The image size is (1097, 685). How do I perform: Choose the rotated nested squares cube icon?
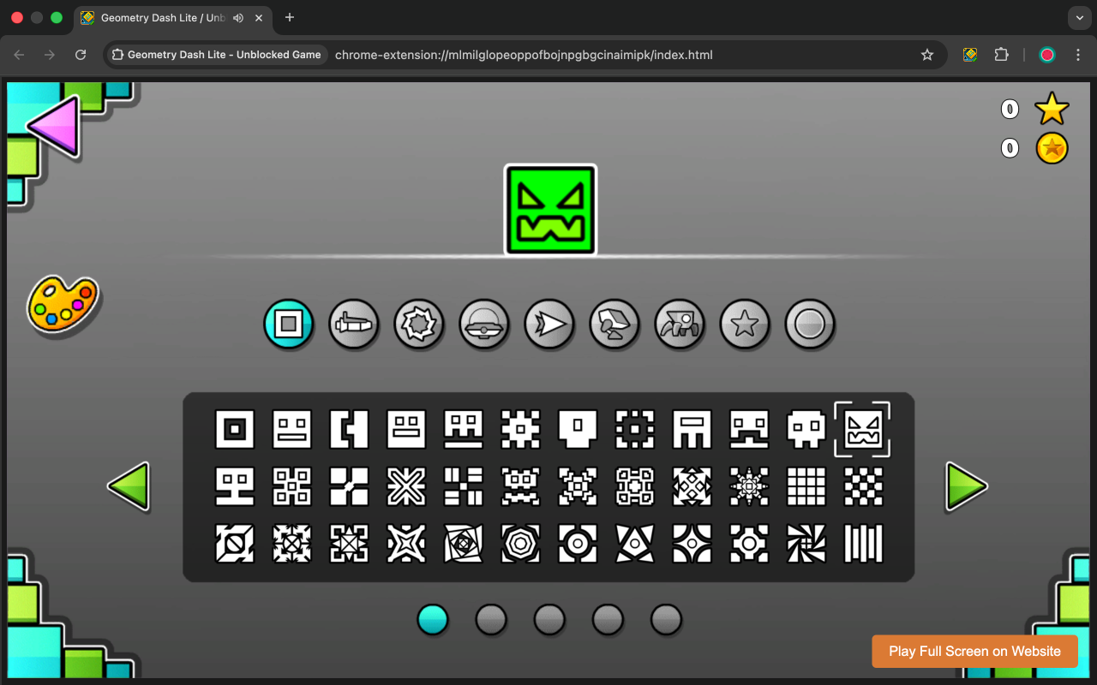point(464,544)
